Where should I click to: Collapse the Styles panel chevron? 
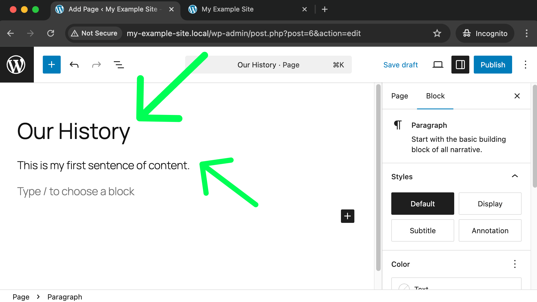[x=515, y=176]
